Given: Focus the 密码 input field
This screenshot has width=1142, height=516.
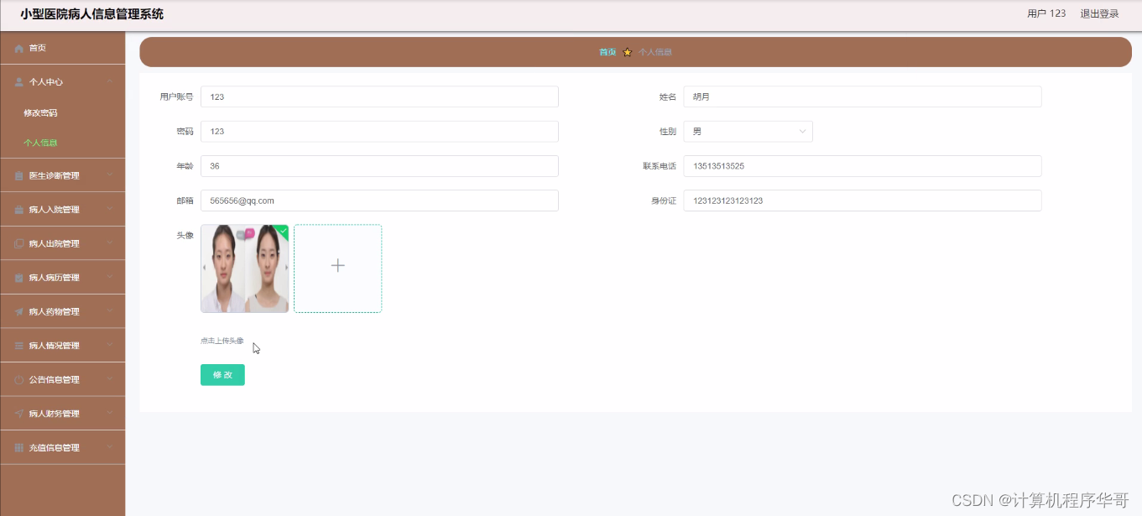Looking at the screenshot, I should point(379,132).
